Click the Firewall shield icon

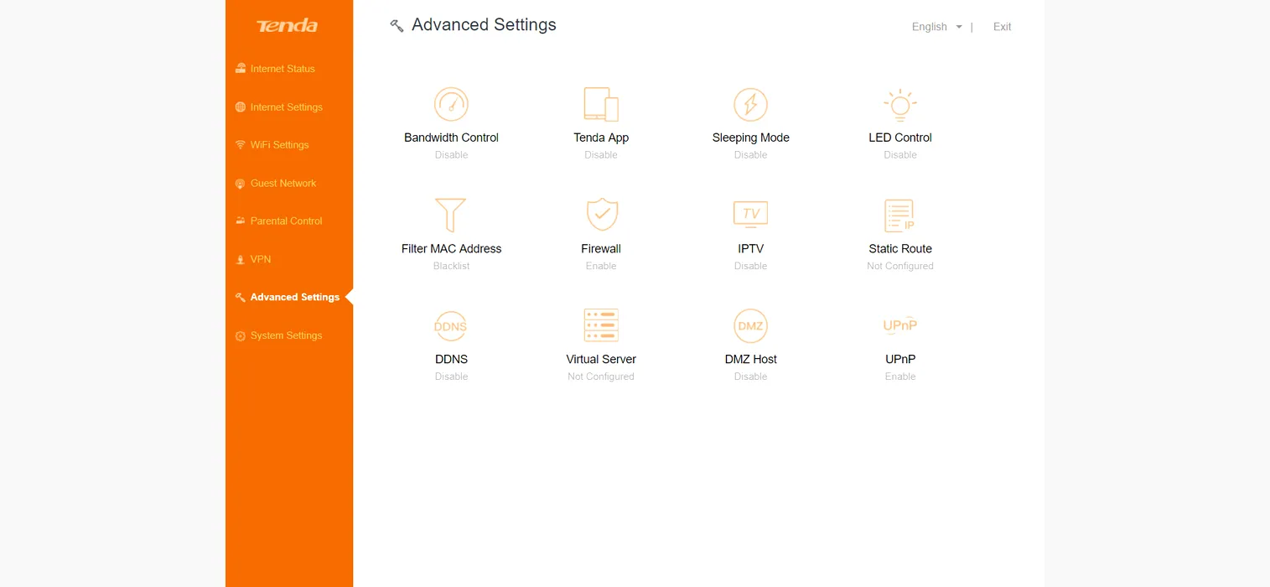click(601, 215)
